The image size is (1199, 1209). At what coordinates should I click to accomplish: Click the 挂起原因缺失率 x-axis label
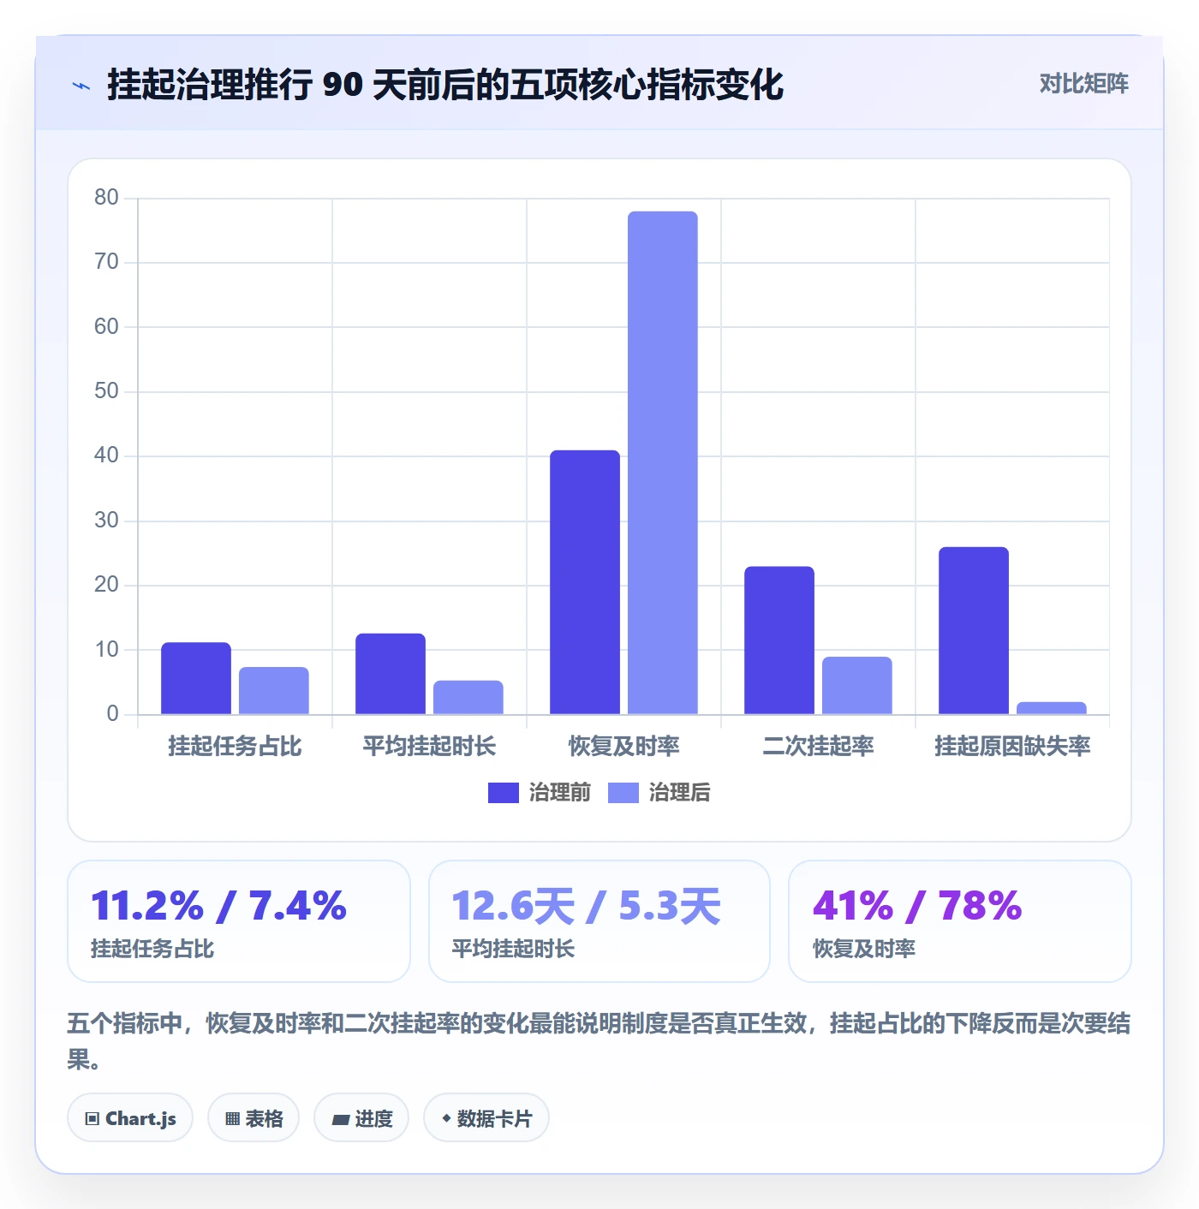1013,747
